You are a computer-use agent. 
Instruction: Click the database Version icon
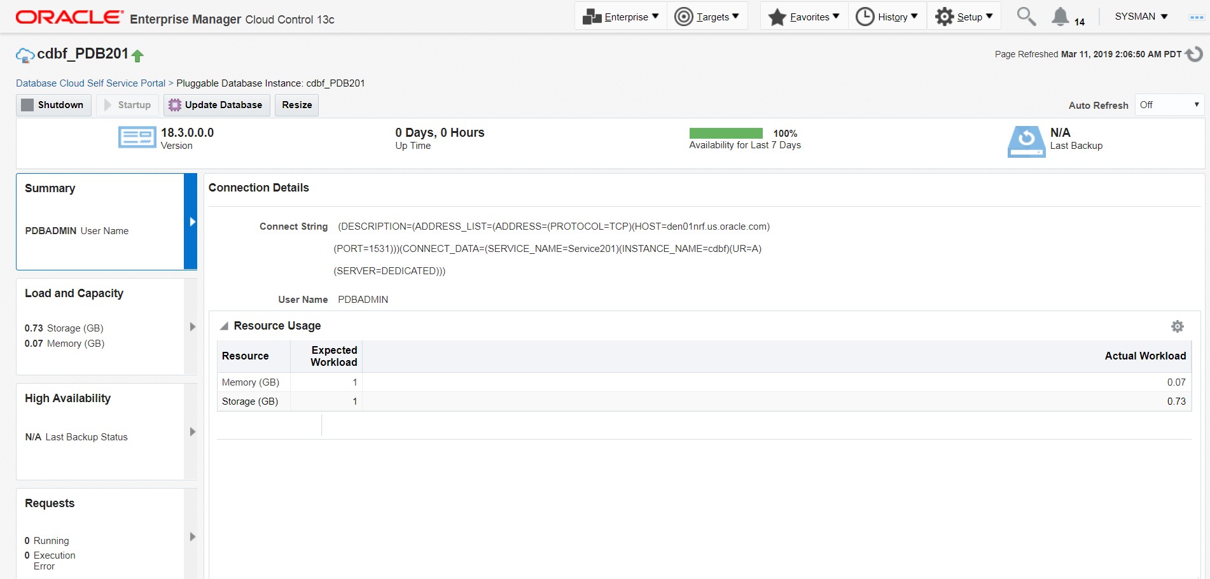click(137, 137)
